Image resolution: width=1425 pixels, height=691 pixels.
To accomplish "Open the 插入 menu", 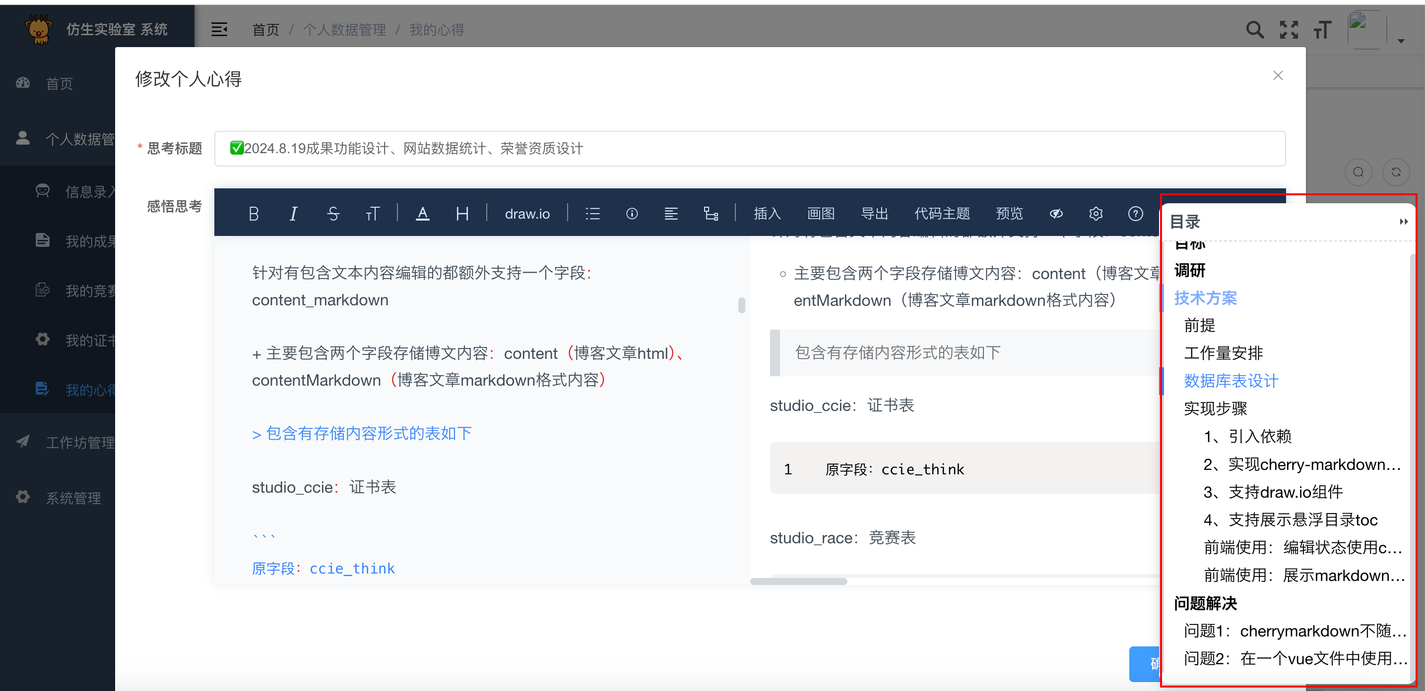I will pos(767,214).
